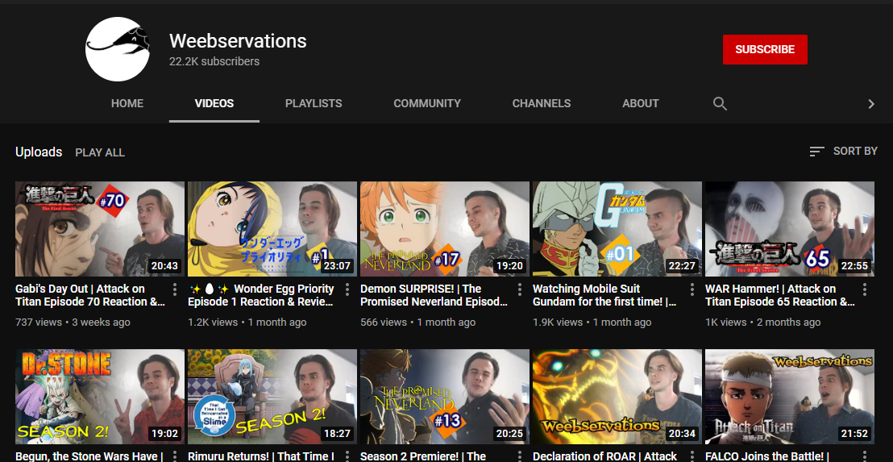The image size is (893, 462).
Task: Click Play All uploads
Action: pos(100,152)
